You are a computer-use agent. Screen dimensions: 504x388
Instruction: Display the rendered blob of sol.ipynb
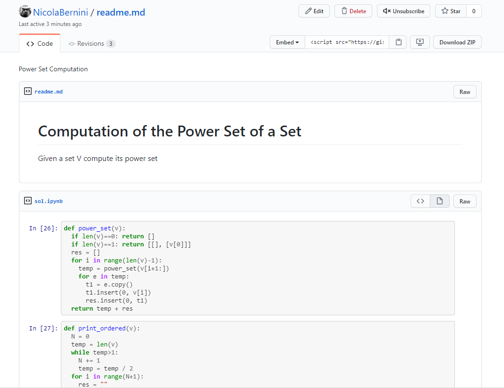440,201
